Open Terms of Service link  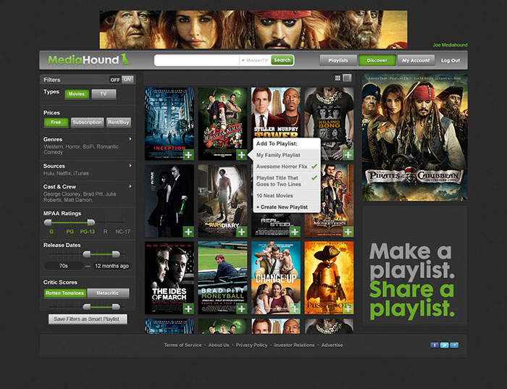tap(183, 345)
